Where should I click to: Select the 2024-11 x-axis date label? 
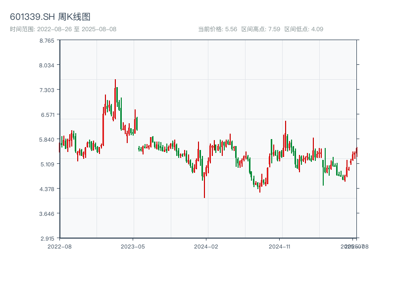280,246
